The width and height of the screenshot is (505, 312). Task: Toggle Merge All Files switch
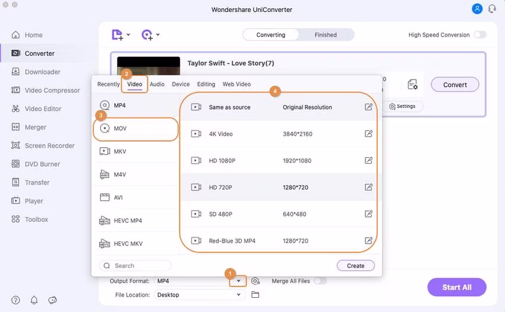320,281
